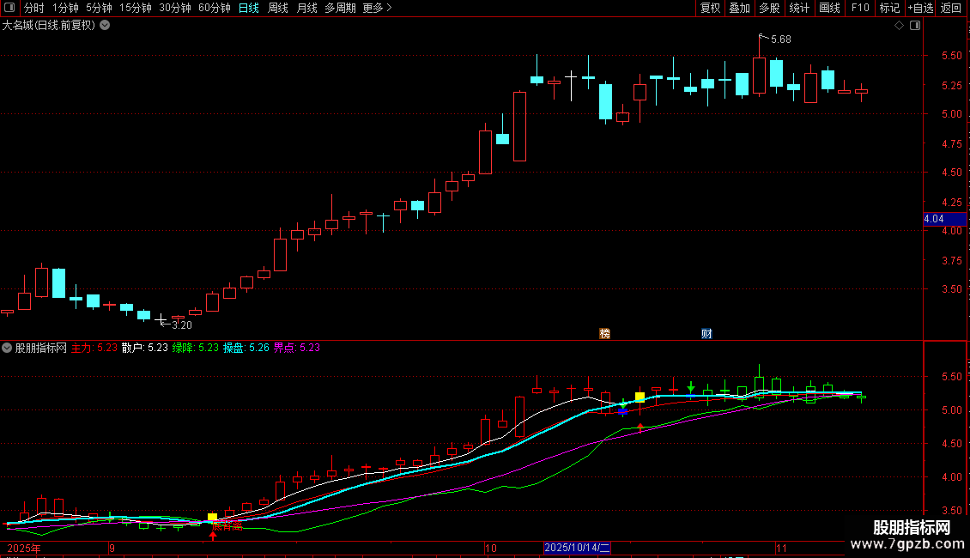Select the 月线 monthly tab
The image size is (970, 558).
(x=306, y=8)
